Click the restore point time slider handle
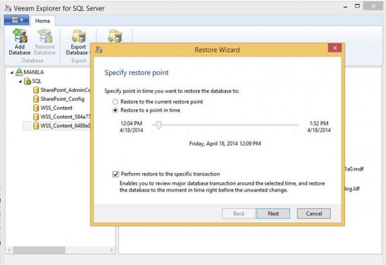Screen dimensions: 386x265 point(159,125)
